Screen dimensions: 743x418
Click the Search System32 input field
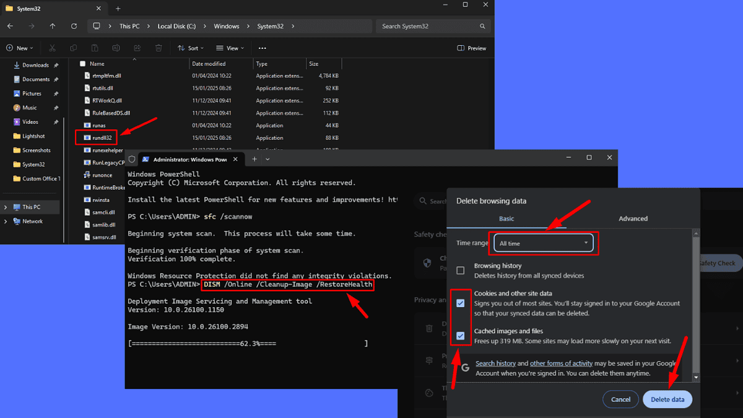pos(430,26)
